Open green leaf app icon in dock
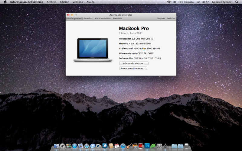 point(153,146)
